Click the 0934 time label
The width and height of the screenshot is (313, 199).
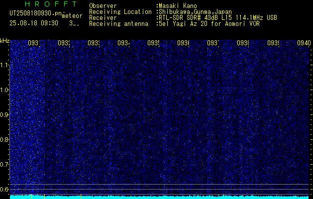[x=123, y=43]
